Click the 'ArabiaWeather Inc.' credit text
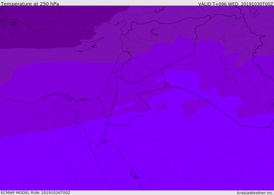Viewport: 274px width, 195px height. 255,193
